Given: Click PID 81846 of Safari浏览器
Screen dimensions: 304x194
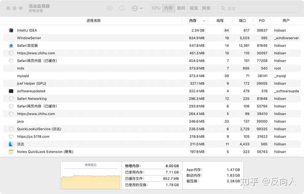Looking at the screenshot, I should pyautogui.click(x=262, y=45).
